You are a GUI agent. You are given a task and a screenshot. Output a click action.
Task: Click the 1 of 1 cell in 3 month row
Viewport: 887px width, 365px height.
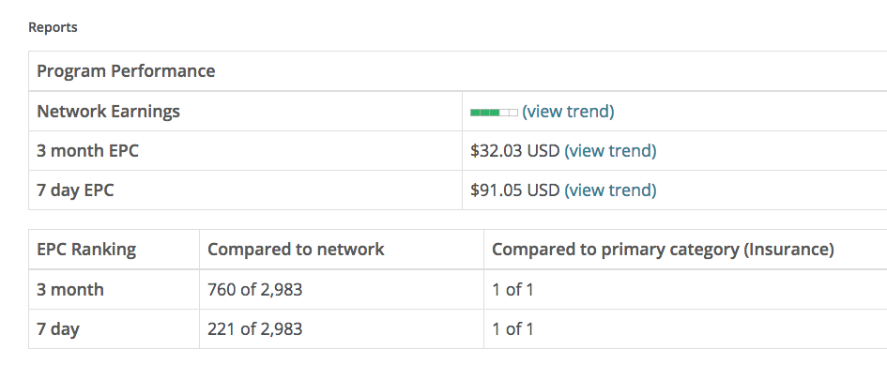pyautogui.click(x=512, y=290)
